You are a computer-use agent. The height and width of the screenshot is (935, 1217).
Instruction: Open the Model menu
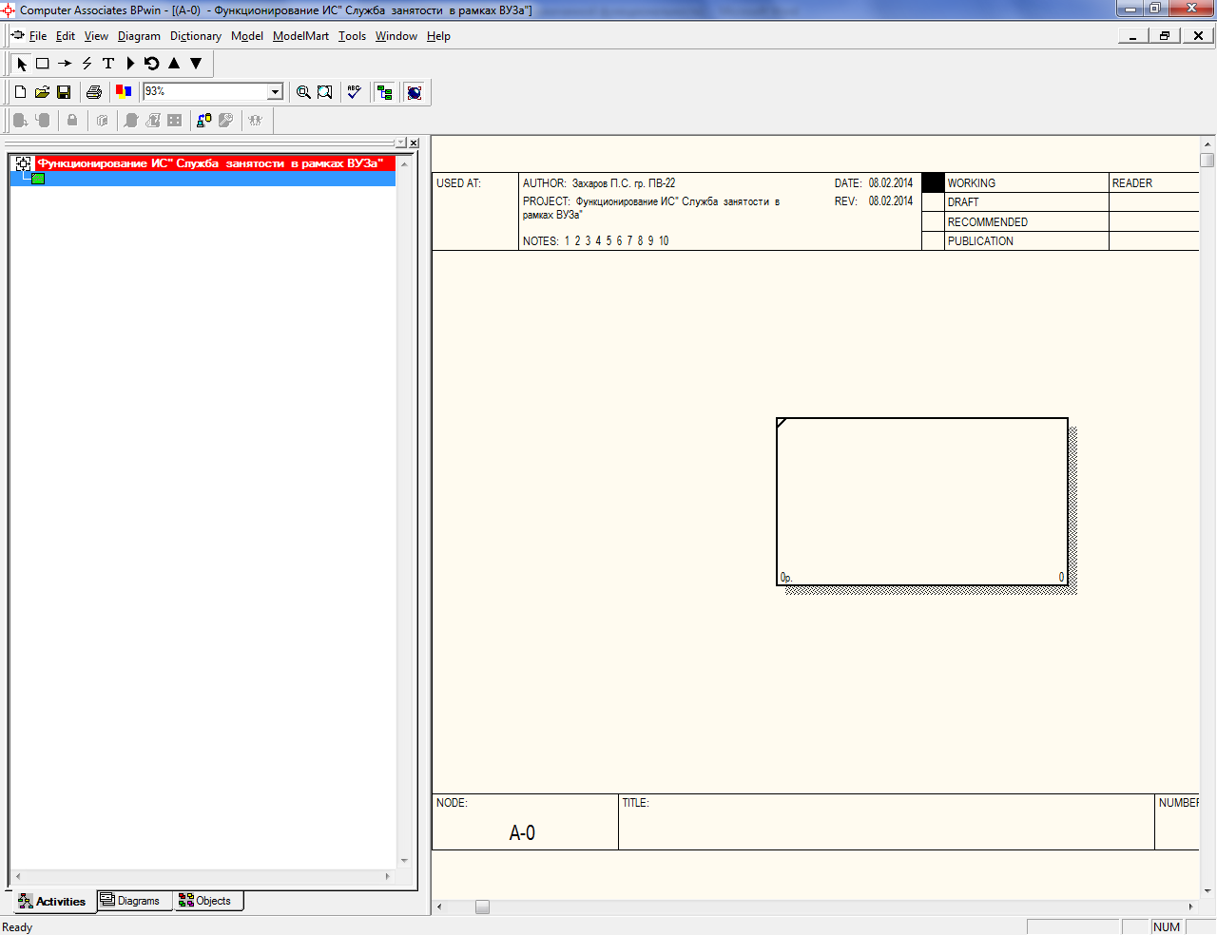click(x=247, y=36)
